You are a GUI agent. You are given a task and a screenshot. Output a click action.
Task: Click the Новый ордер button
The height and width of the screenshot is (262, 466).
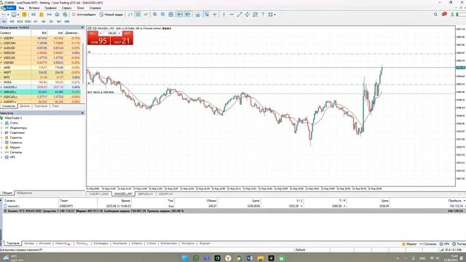coord(111,15)
